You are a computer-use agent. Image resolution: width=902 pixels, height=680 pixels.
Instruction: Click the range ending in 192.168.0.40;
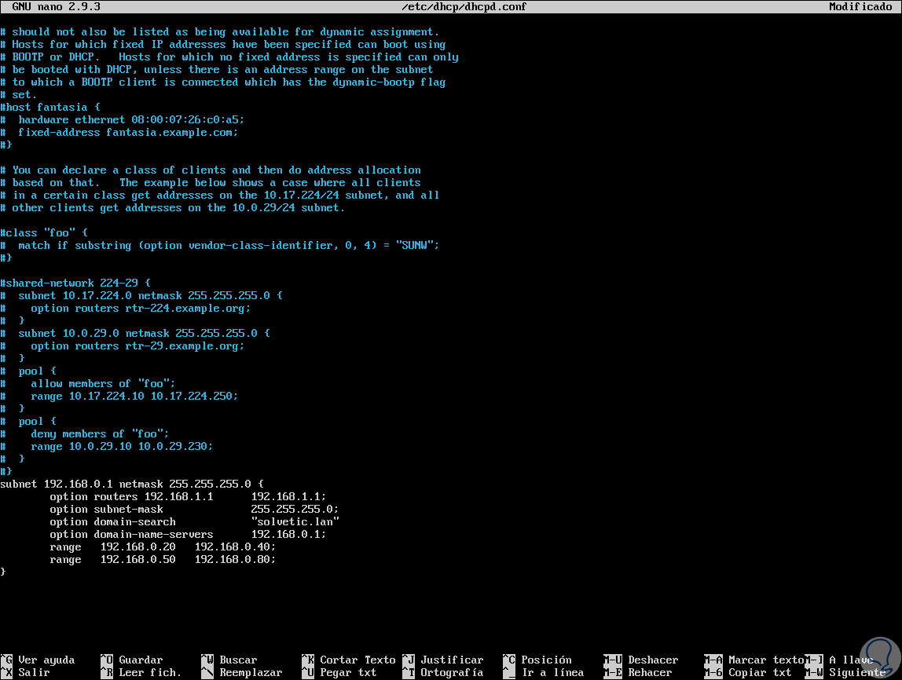pos(163,547)
